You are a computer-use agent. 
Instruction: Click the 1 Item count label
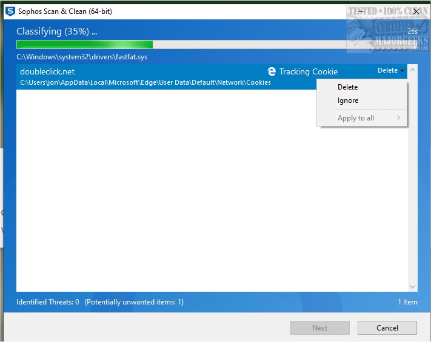407,302
